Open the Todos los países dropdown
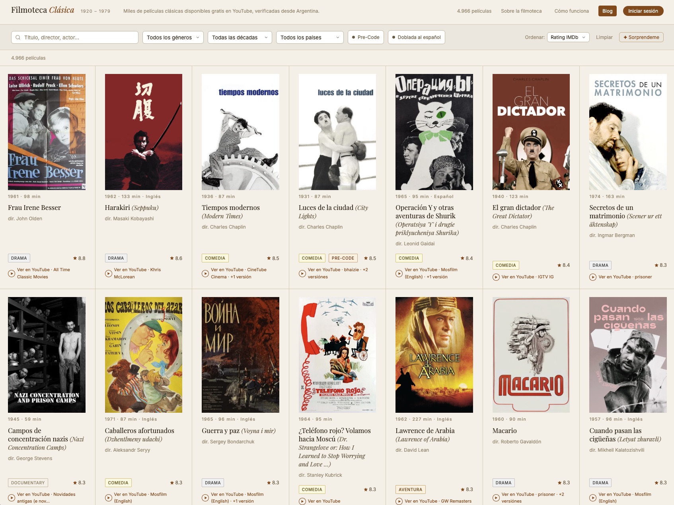This screenshot has width=674, height=505. coord(310,37)
